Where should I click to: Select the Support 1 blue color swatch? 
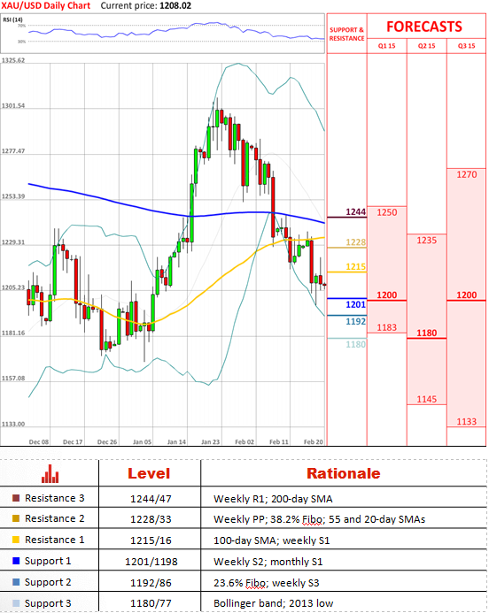(16, 561)
